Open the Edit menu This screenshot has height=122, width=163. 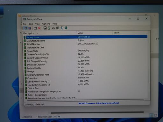(x=31, y=24)
